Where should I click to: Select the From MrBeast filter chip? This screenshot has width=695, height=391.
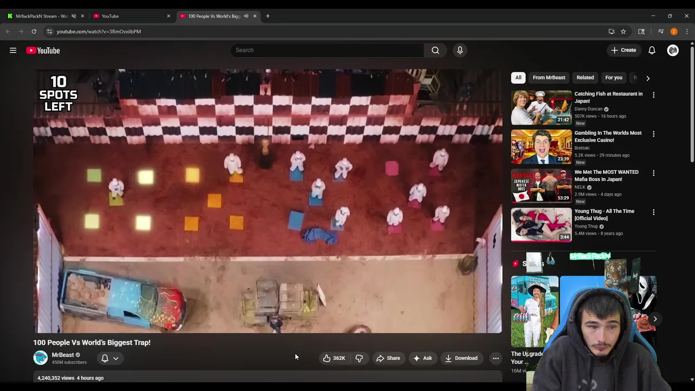click(x=549, y=77)
